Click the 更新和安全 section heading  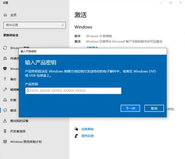[11, 35]
